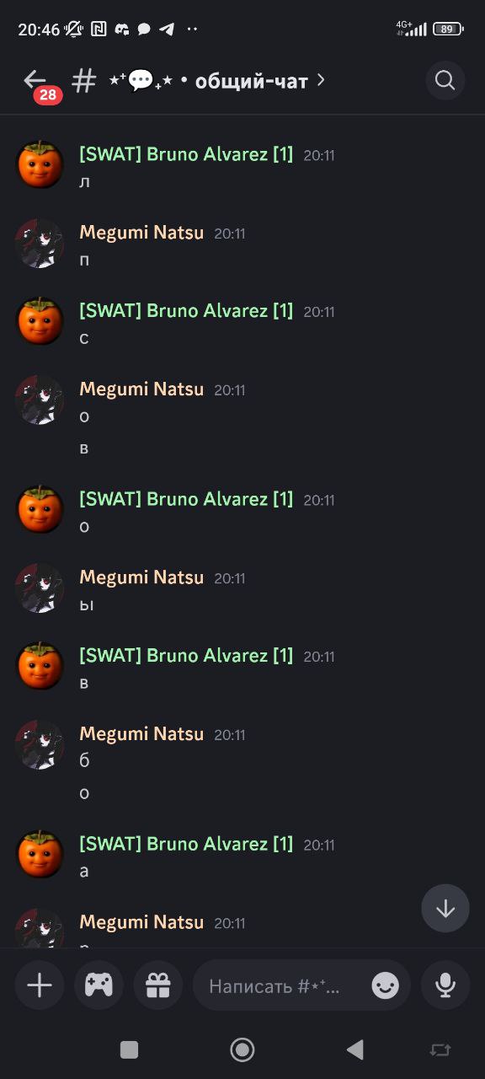Tap the hashtag channel icon in header

84,81
